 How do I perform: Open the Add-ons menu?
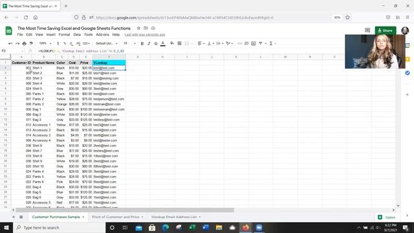[102, 34]
